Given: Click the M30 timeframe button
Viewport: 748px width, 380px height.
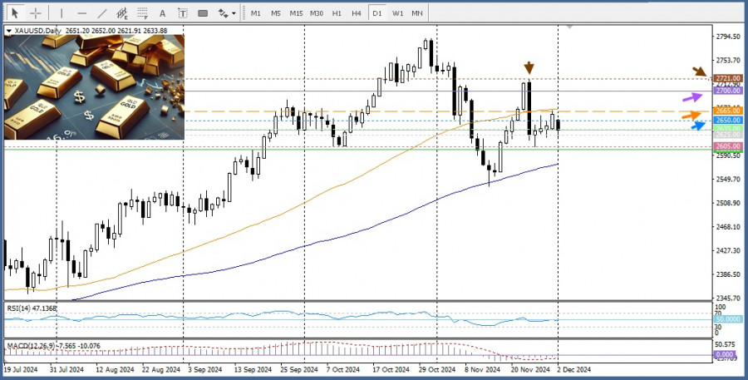Looking at the screenshot, I should (316, 13).
